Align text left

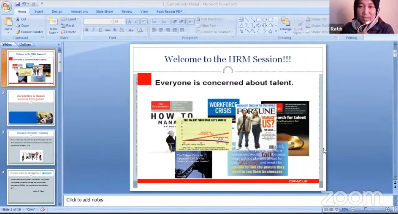click(x=154, y=30)
